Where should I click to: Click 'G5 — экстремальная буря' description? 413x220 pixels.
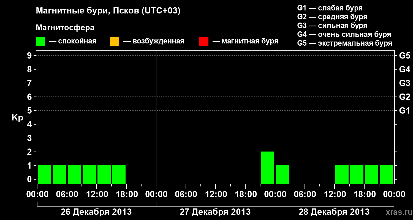click(345, 43)
